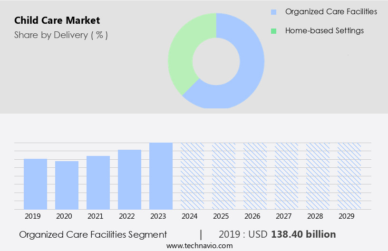
Task: Select the Organized Care Facilities legend label
Action: click(330, 11)
